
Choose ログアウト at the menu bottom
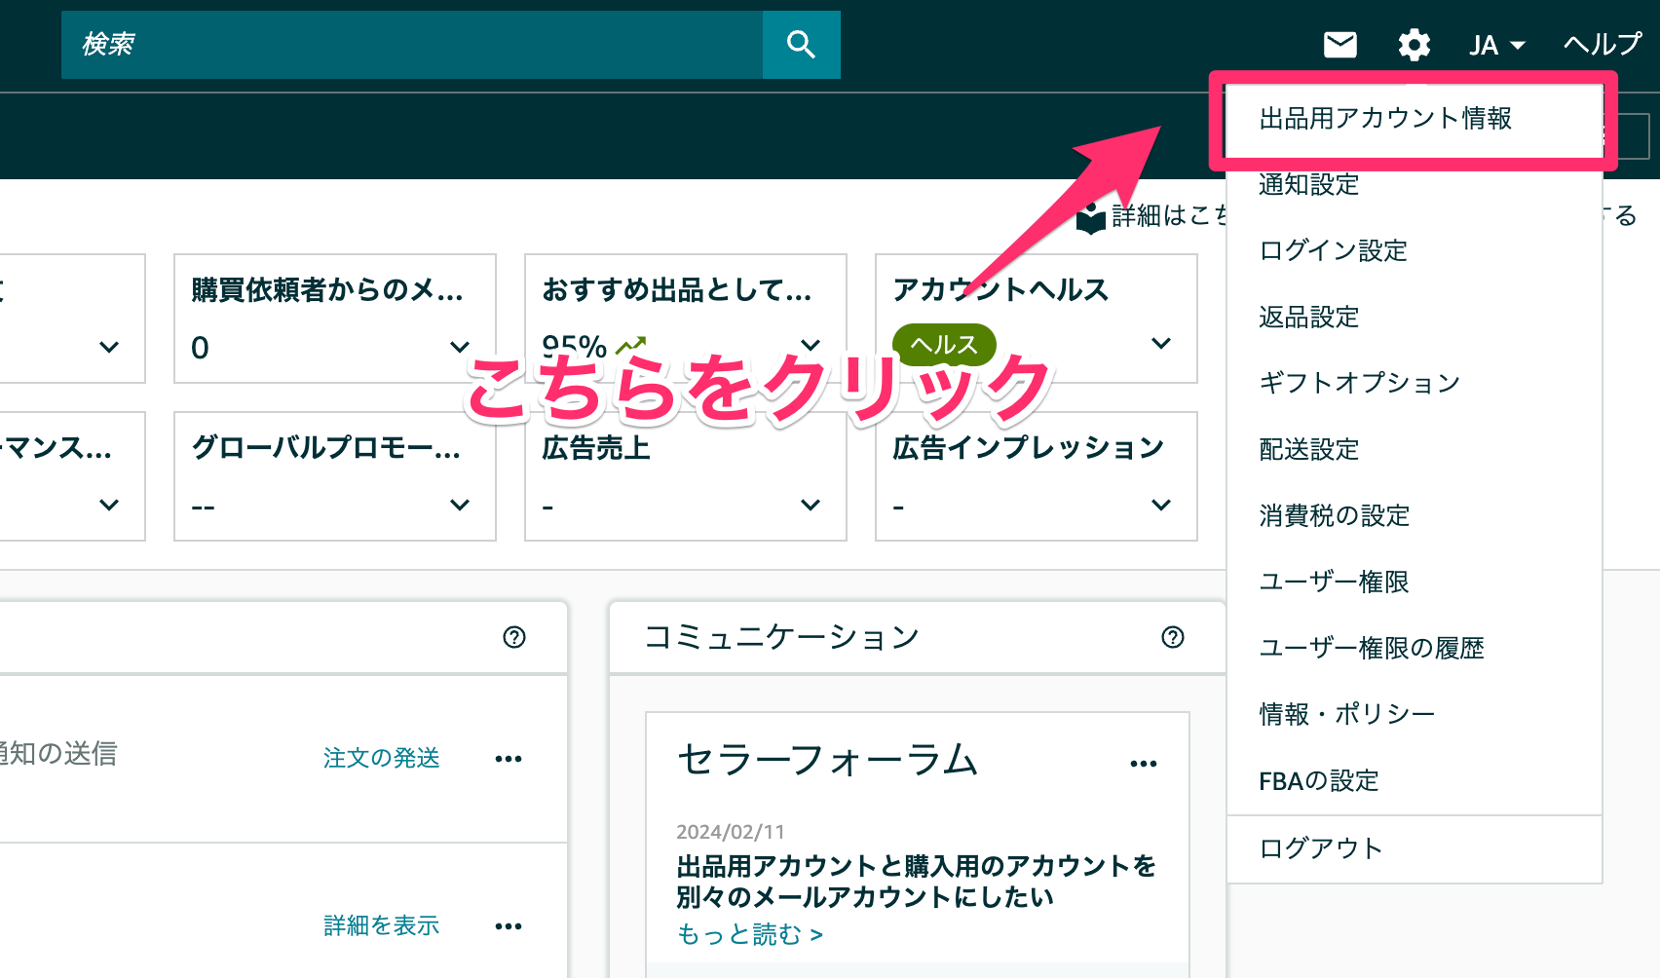click(x=1319, y=847)
